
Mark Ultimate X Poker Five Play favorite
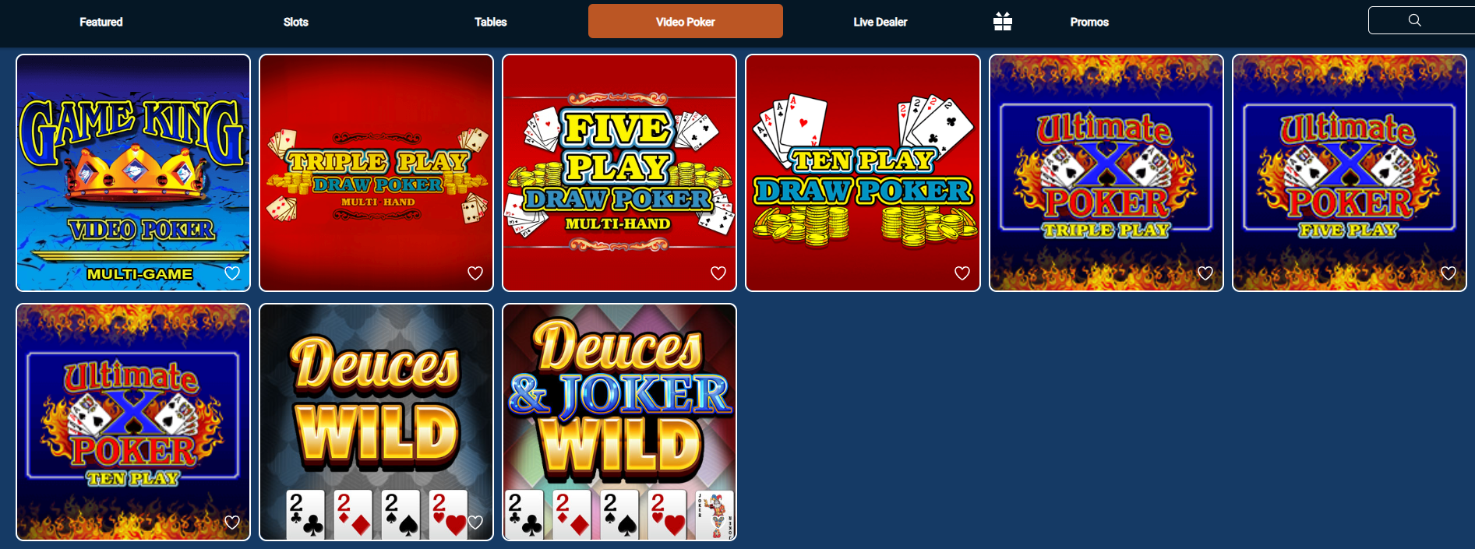click(x=1449, y=273)
